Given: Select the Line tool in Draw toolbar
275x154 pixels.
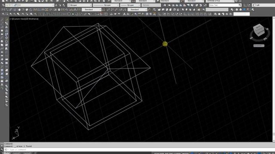Looking at the screenshot, I should pyautogui.click(x=2, y=20).
